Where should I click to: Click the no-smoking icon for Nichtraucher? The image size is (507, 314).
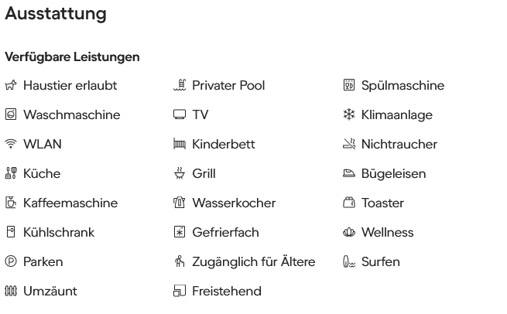(x=349, y=144)
